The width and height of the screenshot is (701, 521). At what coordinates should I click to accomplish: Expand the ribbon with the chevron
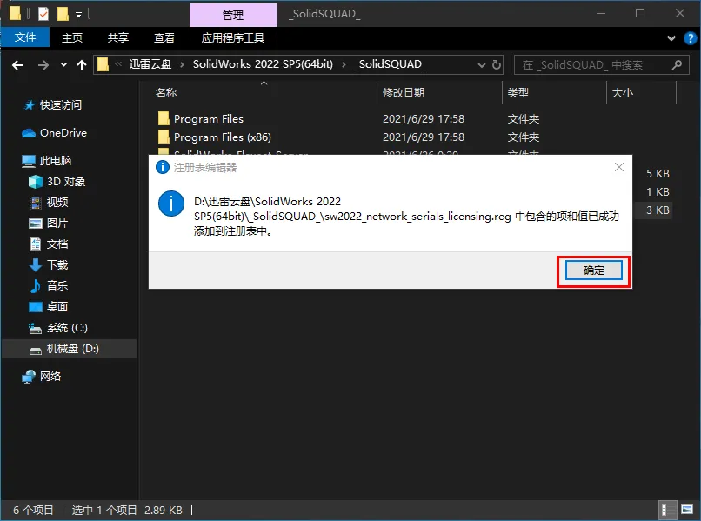(x=671, y=38)
